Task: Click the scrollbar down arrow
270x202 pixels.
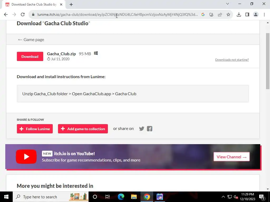Action: [x=268, y=189]
